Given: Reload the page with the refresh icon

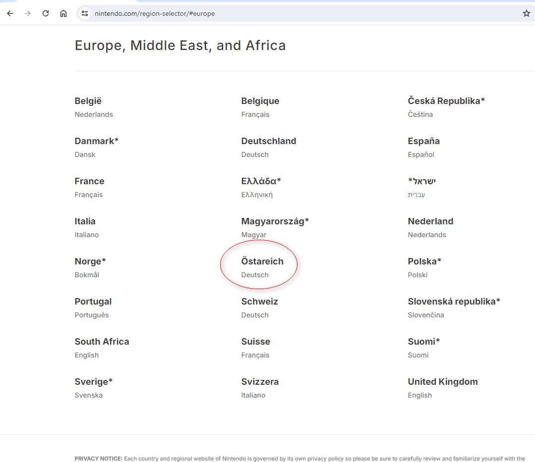Looking at the screenshot, I should tap(46, 13).
